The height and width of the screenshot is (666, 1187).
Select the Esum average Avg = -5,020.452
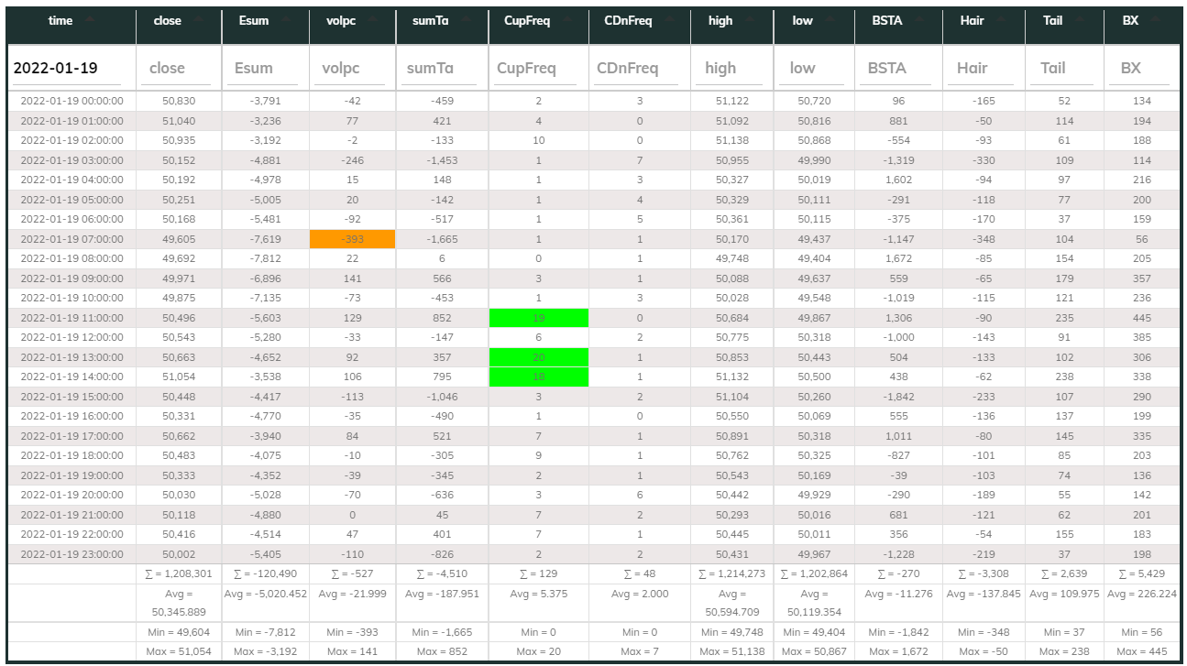coord(266,594)
